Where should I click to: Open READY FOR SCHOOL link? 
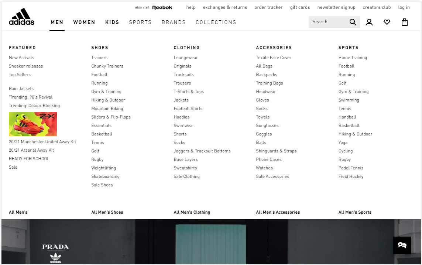29,159
